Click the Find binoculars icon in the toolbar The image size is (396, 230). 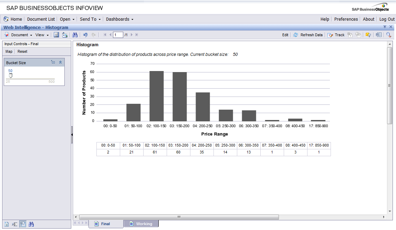coord(75,34)
